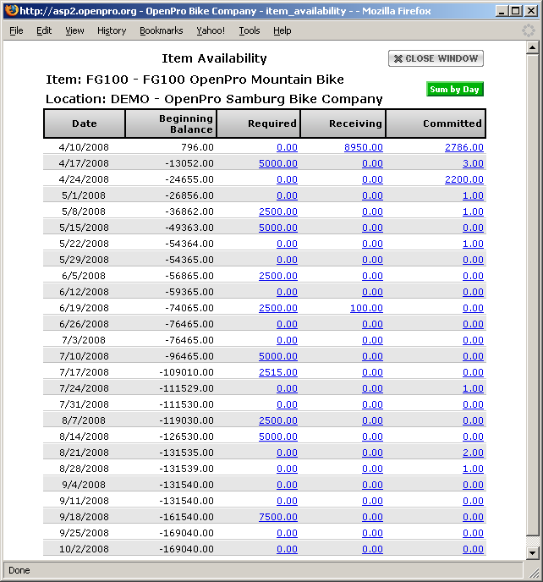This screenshot has height=582, width=543.
Task: Click the Firefox icon in title bar
Action: (10, 11)
